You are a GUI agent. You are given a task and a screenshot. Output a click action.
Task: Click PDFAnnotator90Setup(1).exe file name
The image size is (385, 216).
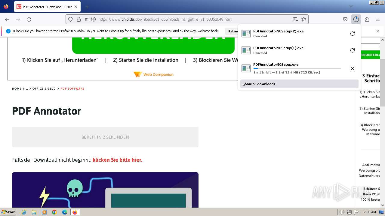pyautogui.click(x=278, y=48)
